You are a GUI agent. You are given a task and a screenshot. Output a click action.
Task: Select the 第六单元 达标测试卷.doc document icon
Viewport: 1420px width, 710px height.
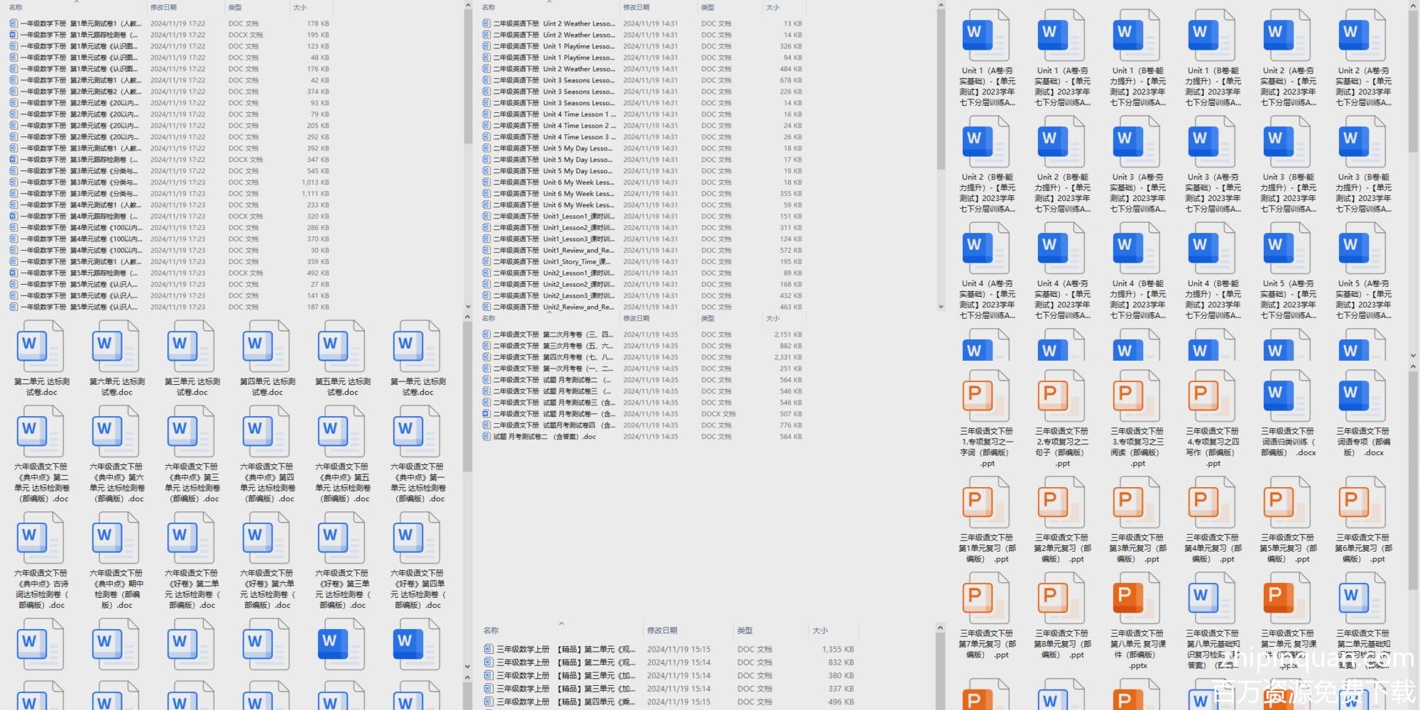(116, 346)
